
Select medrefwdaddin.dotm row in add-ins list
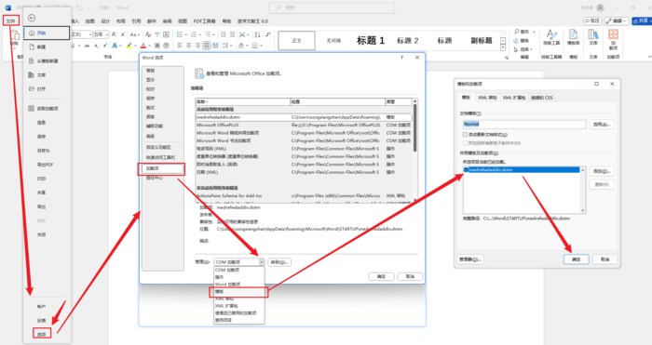(304, 117)
